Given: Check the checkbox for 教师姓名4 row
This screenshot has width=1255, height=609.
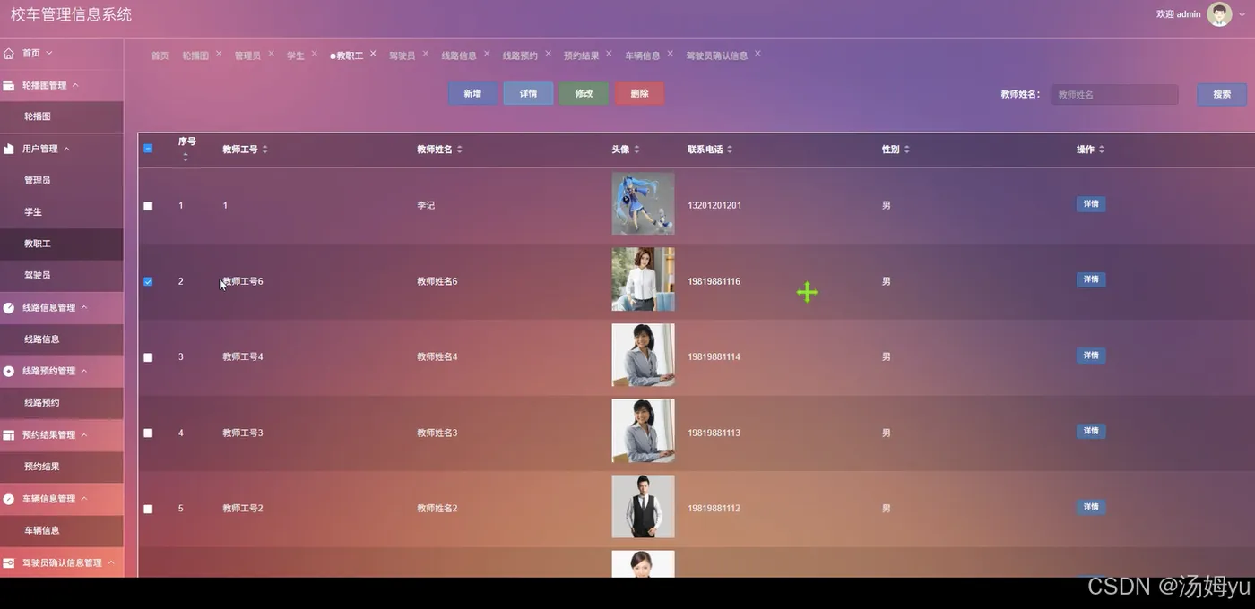Looking at the screenshot, I should point(148,357).
